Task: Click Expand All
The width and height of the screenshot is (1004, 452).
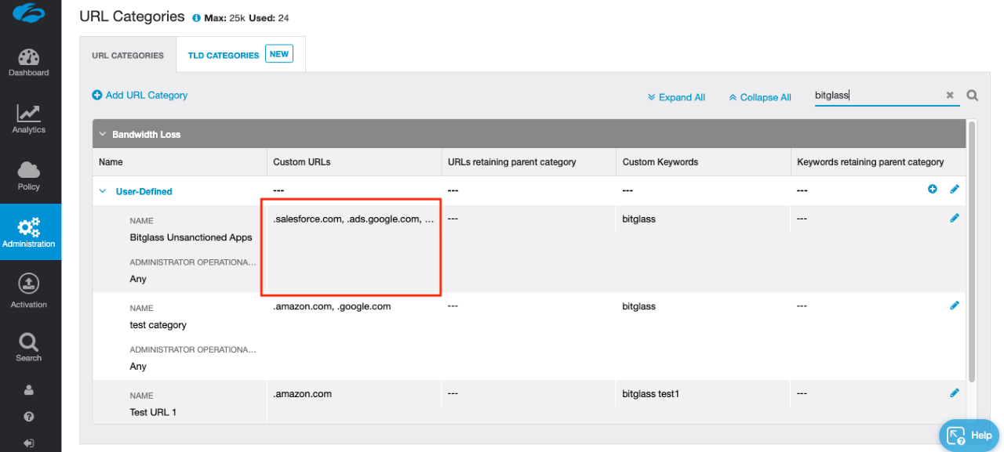Action: [x=676, y=97]
